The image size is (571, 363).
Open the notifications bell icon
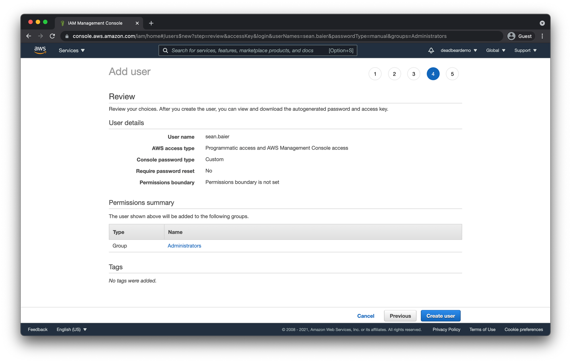(x=431, y=51)
